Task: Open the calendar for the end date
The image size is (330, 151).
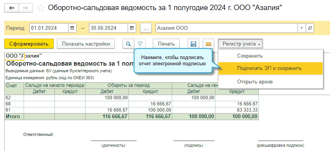Action: pos(132,28)
